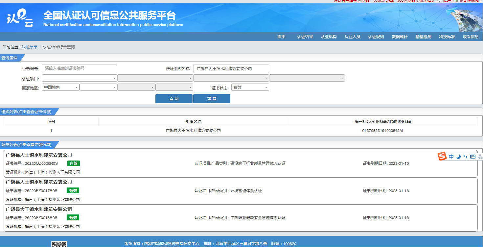Open certificate 26220EZ0017R0S details
Image resolution: width=483 pixels, height=249 pixels.
click(241, 191)
